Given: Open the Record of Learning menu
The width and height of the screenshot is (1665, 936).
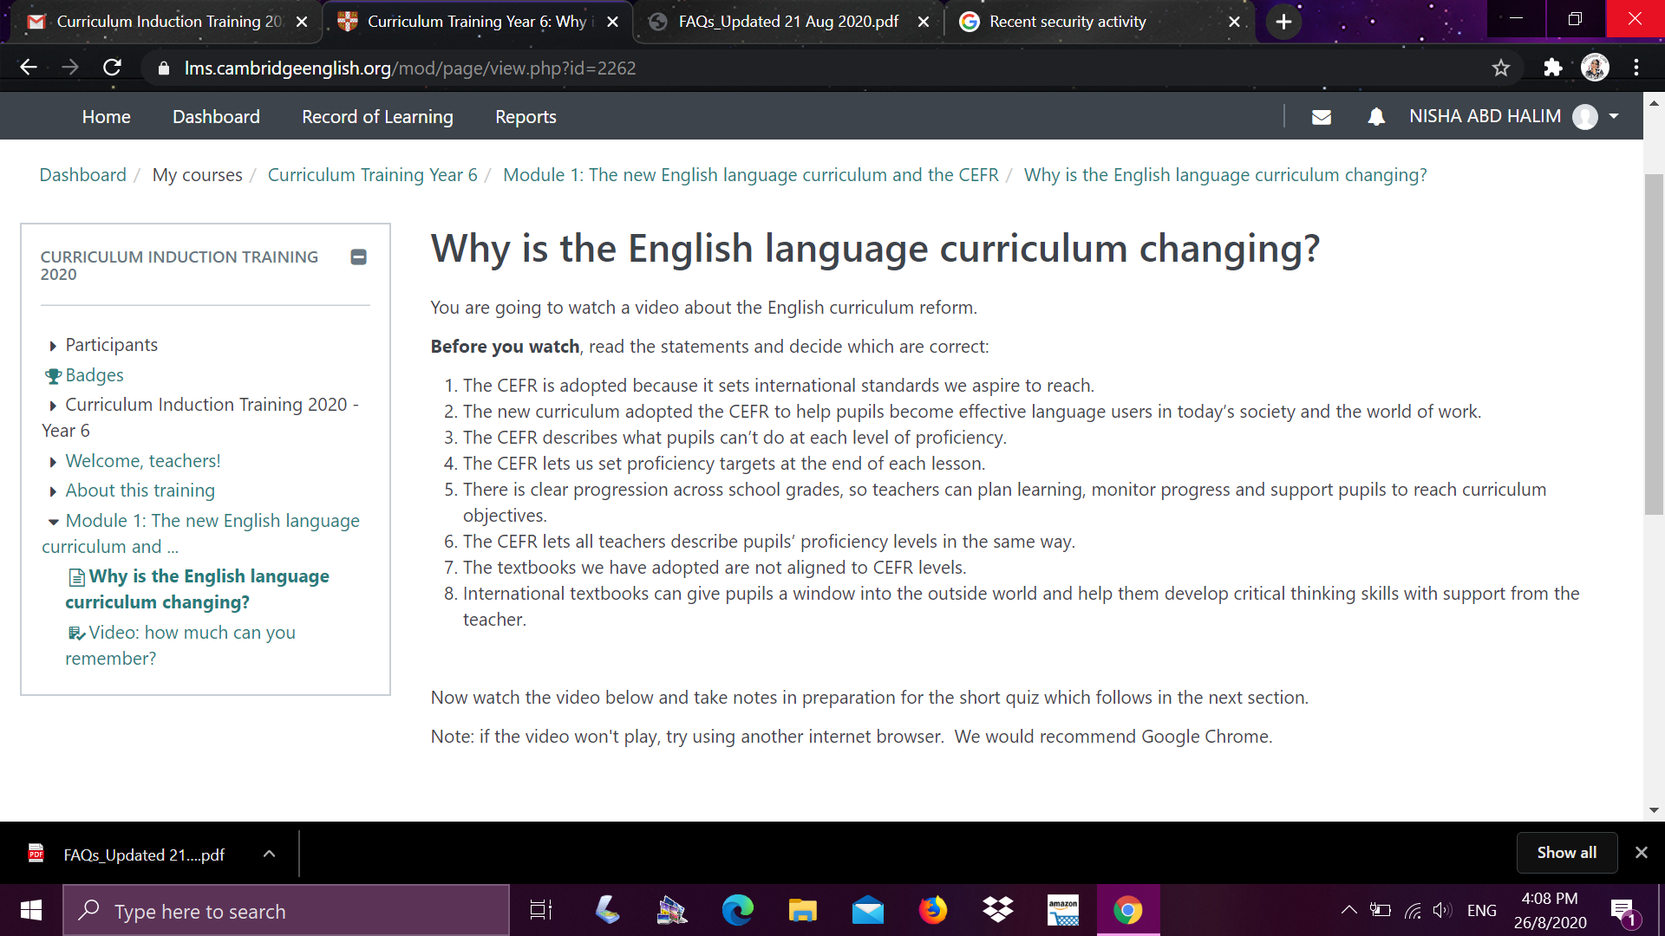Looking at the screenshot, I should [x=377, y=117].
